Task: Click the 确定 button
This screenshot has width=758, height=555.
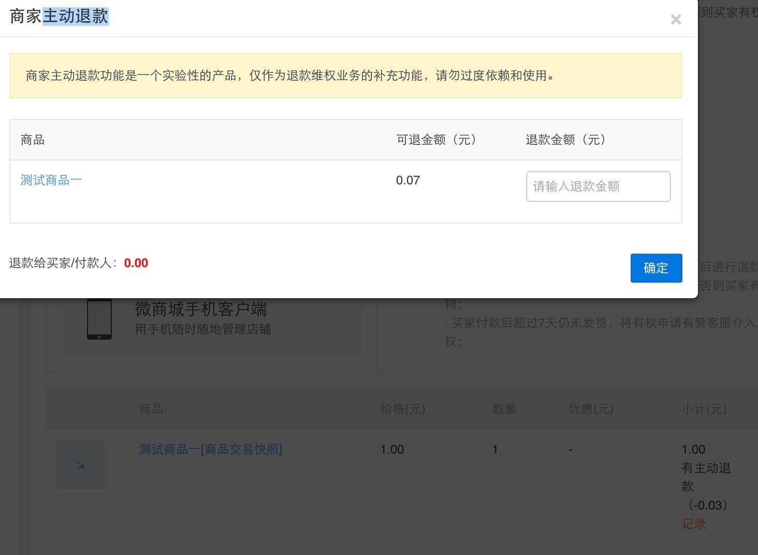Action: click(656, 268)
